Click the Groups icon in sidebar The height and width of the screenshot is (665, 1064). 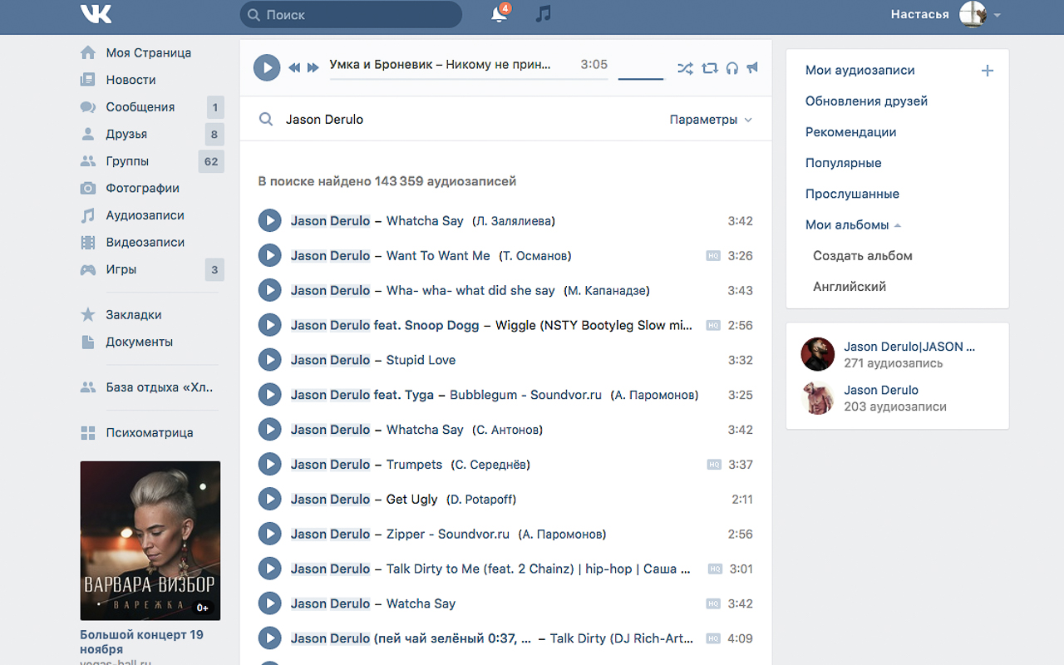87,161
